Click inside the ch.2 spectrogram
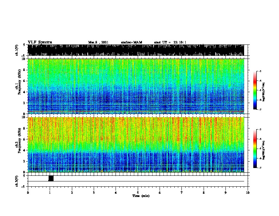The width and height of the screenshot is (279, 216). (x=136, y=145)
